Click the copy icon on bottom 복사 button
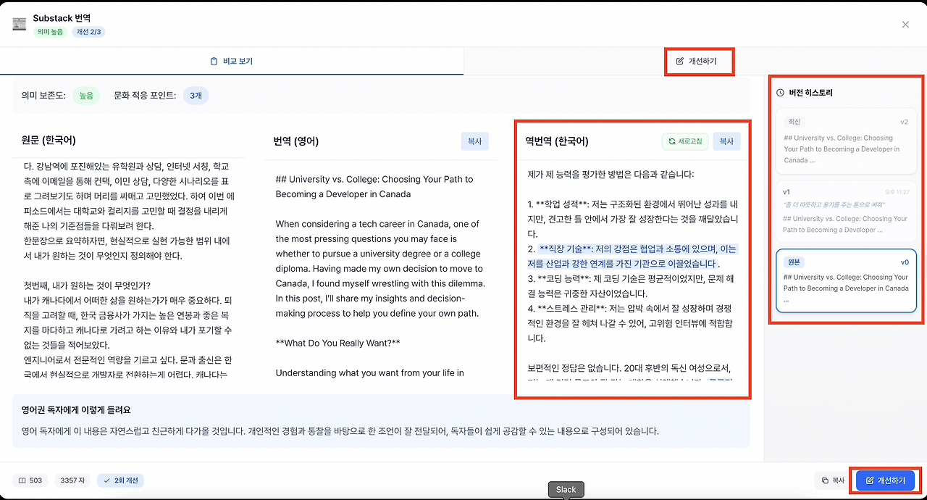Viewport: 927px width, 500px height. pyautogui.click(x=826, y=480)
